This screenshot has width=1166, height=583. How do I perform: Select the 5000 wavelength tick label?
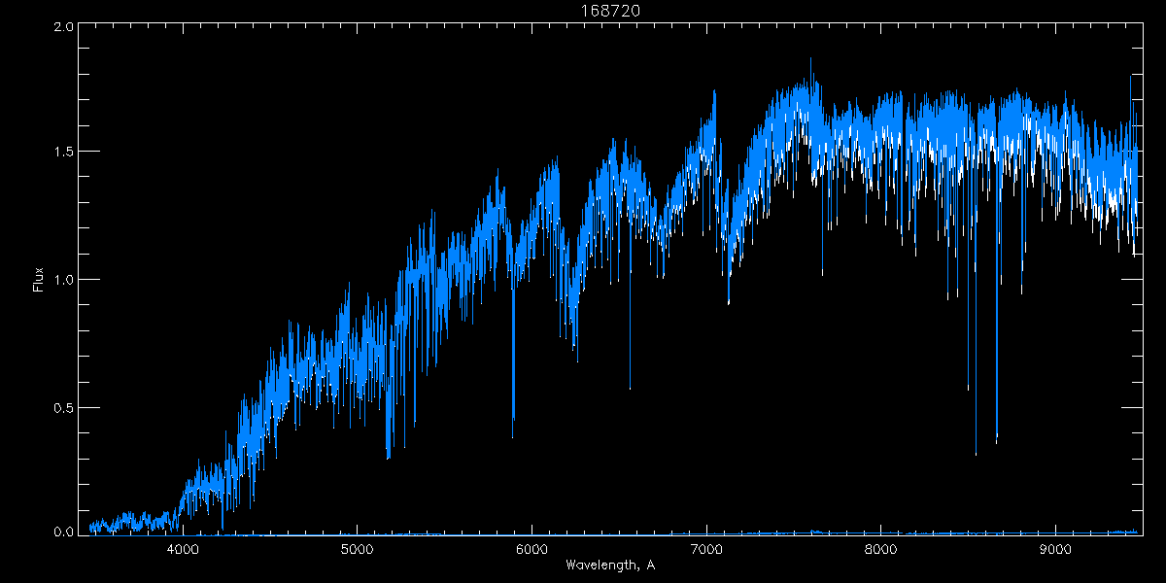click(x=357, y=549)
